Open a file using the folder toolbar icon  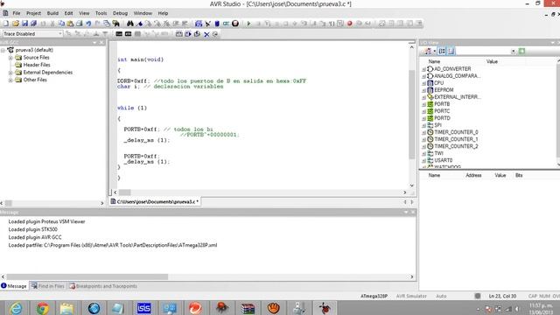click(16, 24)
